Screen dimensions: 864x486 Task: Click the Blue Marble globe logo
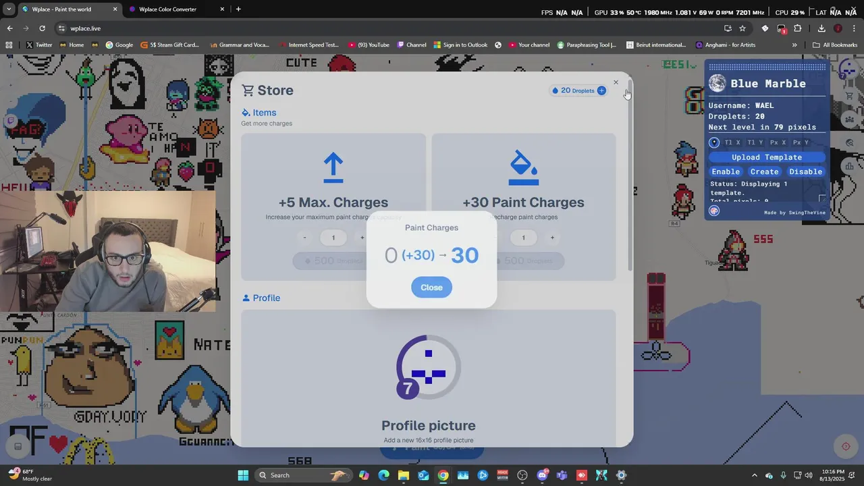(718, 84)
